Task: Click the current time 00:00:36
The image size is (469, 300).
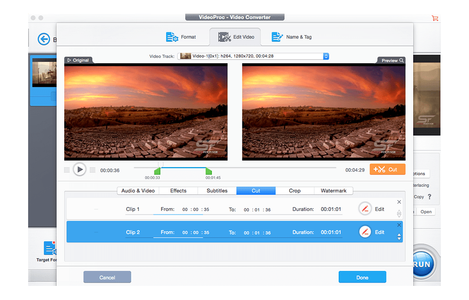Action: coord(110,170)
